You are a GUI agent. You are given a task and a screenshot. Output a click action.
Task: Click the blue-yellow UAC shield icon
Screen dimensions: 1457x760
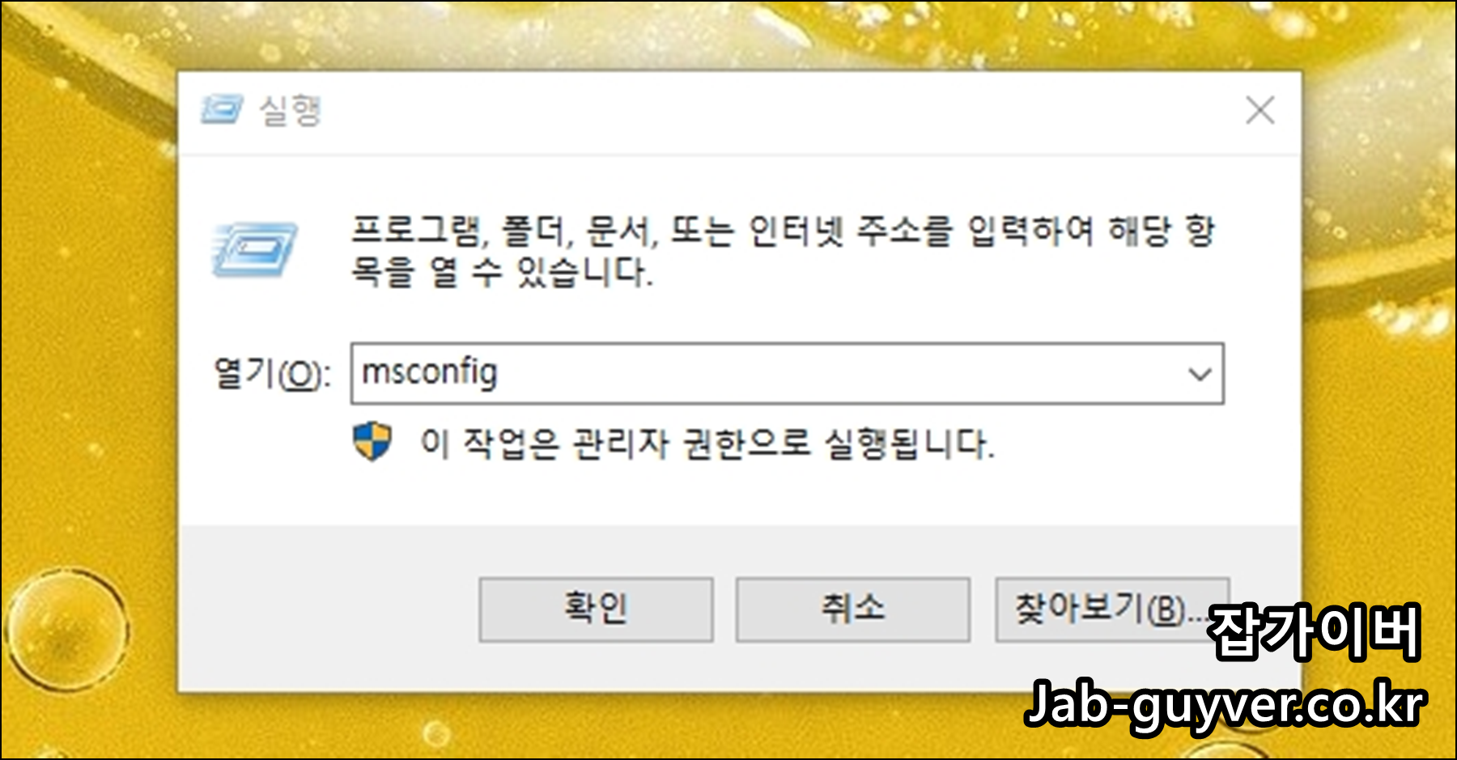click(x=372, y=442)
